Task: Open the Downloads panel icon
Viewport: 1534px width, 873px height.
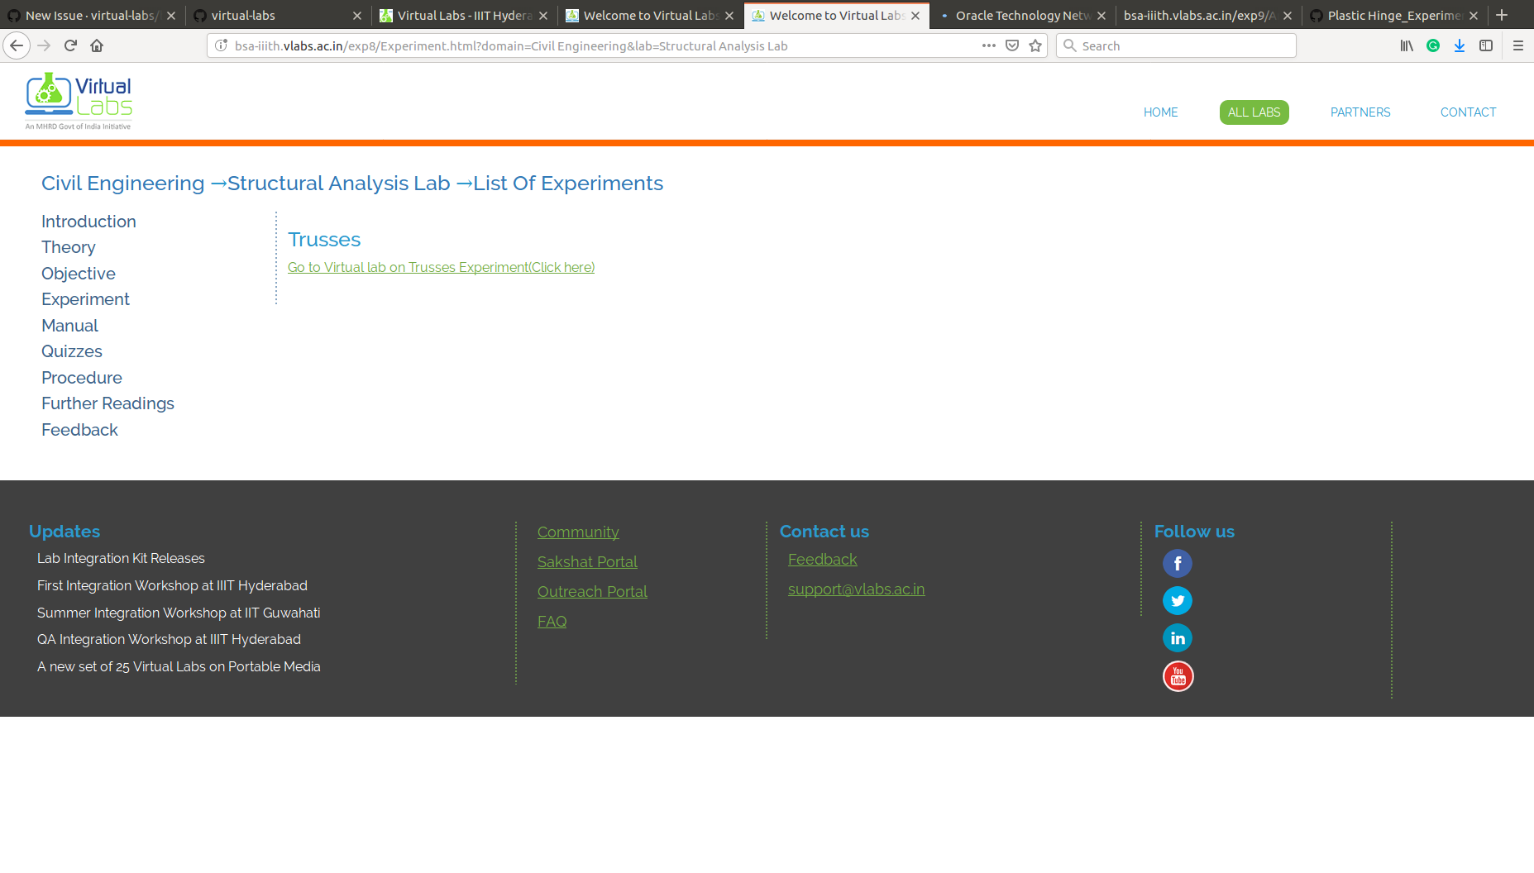Action: 1460,45
